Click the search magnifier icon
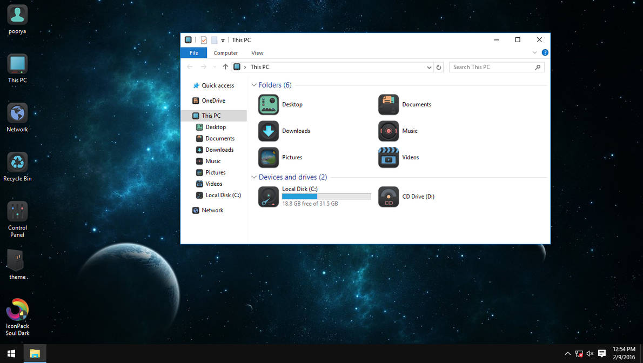The height and width of the screenshot is (363, 643). [538, 68]
